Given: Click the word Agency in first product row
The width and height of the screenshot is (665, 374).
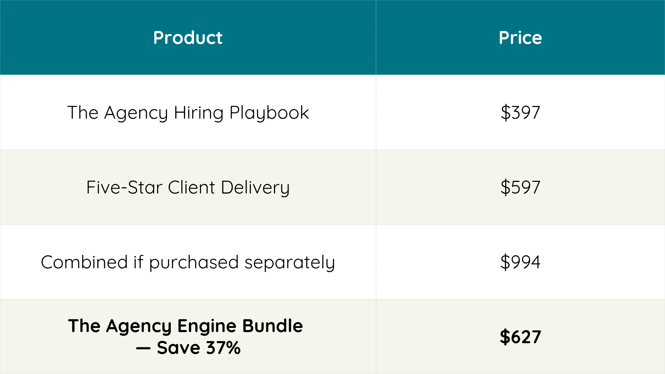Looking at the screenshot, I should pos(136,113).
